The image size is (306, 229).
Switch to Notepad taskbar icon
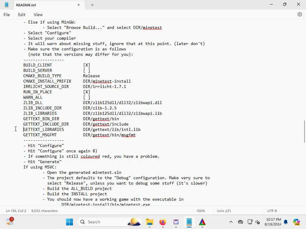[189, 222]
